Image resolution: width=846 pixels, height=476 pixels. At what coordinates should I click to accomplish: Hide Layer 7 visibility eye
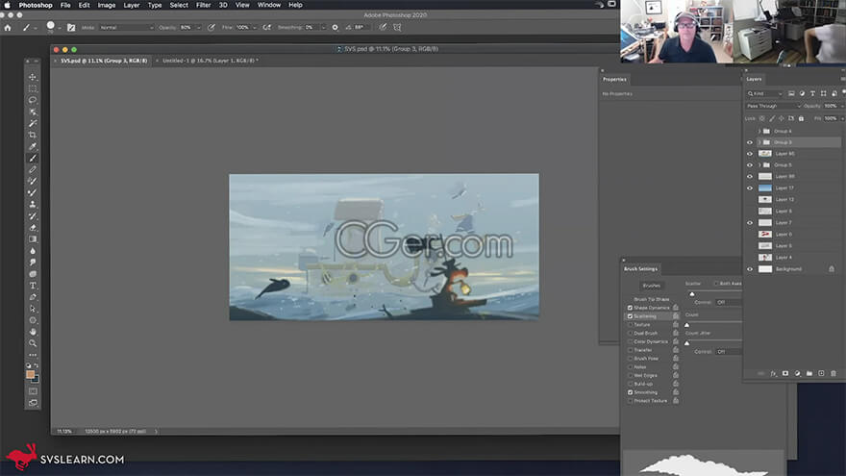click(750, 223)
